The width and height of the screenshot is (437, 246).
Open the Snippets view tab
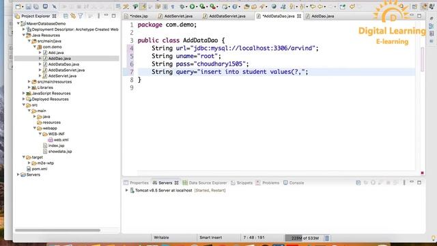(242, 183)
